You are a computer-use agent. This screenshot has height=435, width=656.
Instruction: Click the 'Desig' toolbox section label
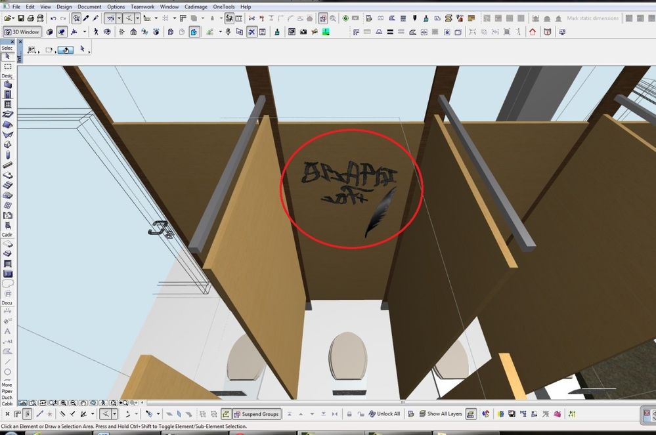(x=7, y=75)
